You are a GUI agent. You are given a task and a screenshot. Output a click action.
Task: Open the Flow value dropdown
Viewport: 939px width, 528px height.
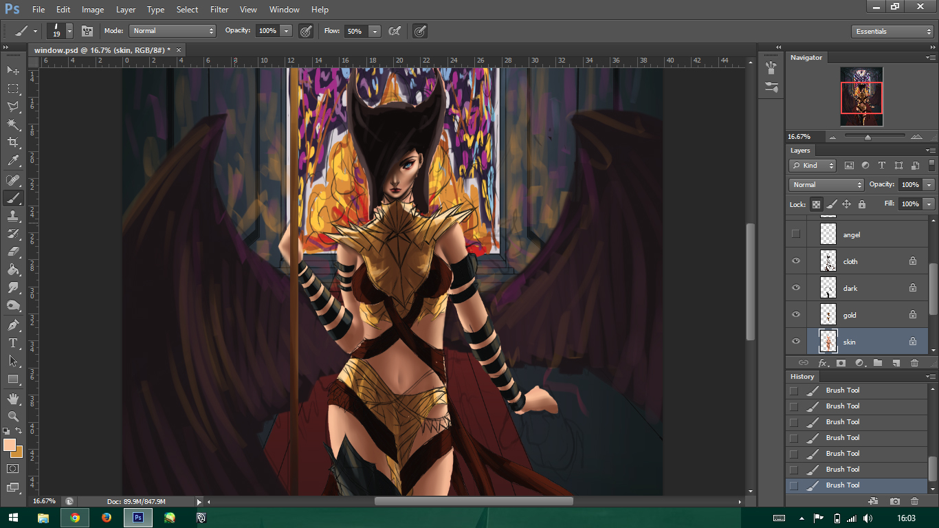pyautogui.click(x=375, y=31)
